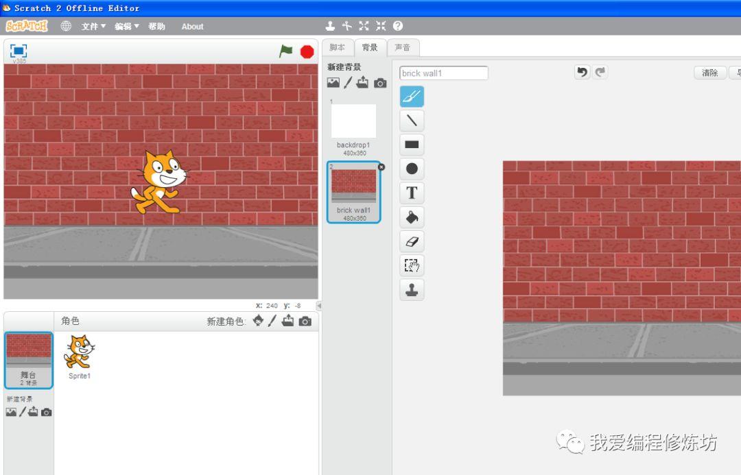Click the green flag to start
The width and height of the screenshot is (741, 475).
[286, 51]
